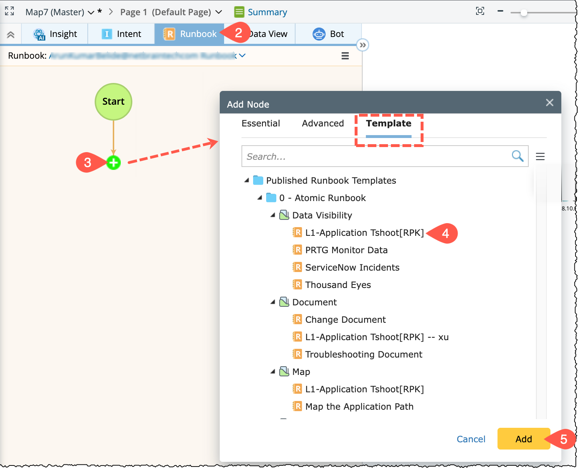Select L1-Application Tshoot[RPK] under Data Visibility
Viewport: 578px width, 468px height.
pyautogui.click(x=364, y=233)
